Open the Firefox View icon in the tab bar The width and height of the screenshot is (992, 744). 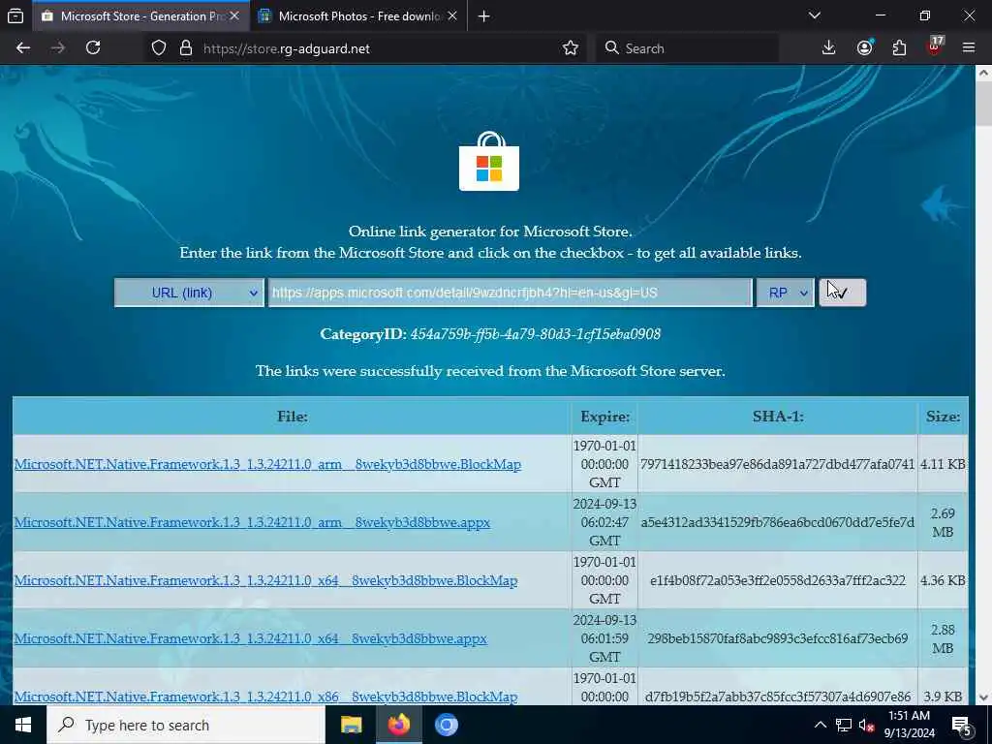tap(15, 16)
